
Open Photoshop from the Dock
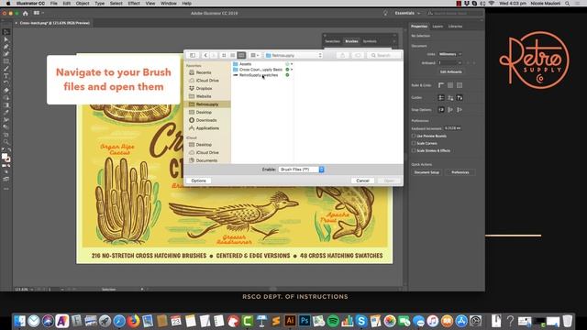[x=305, y=321]
